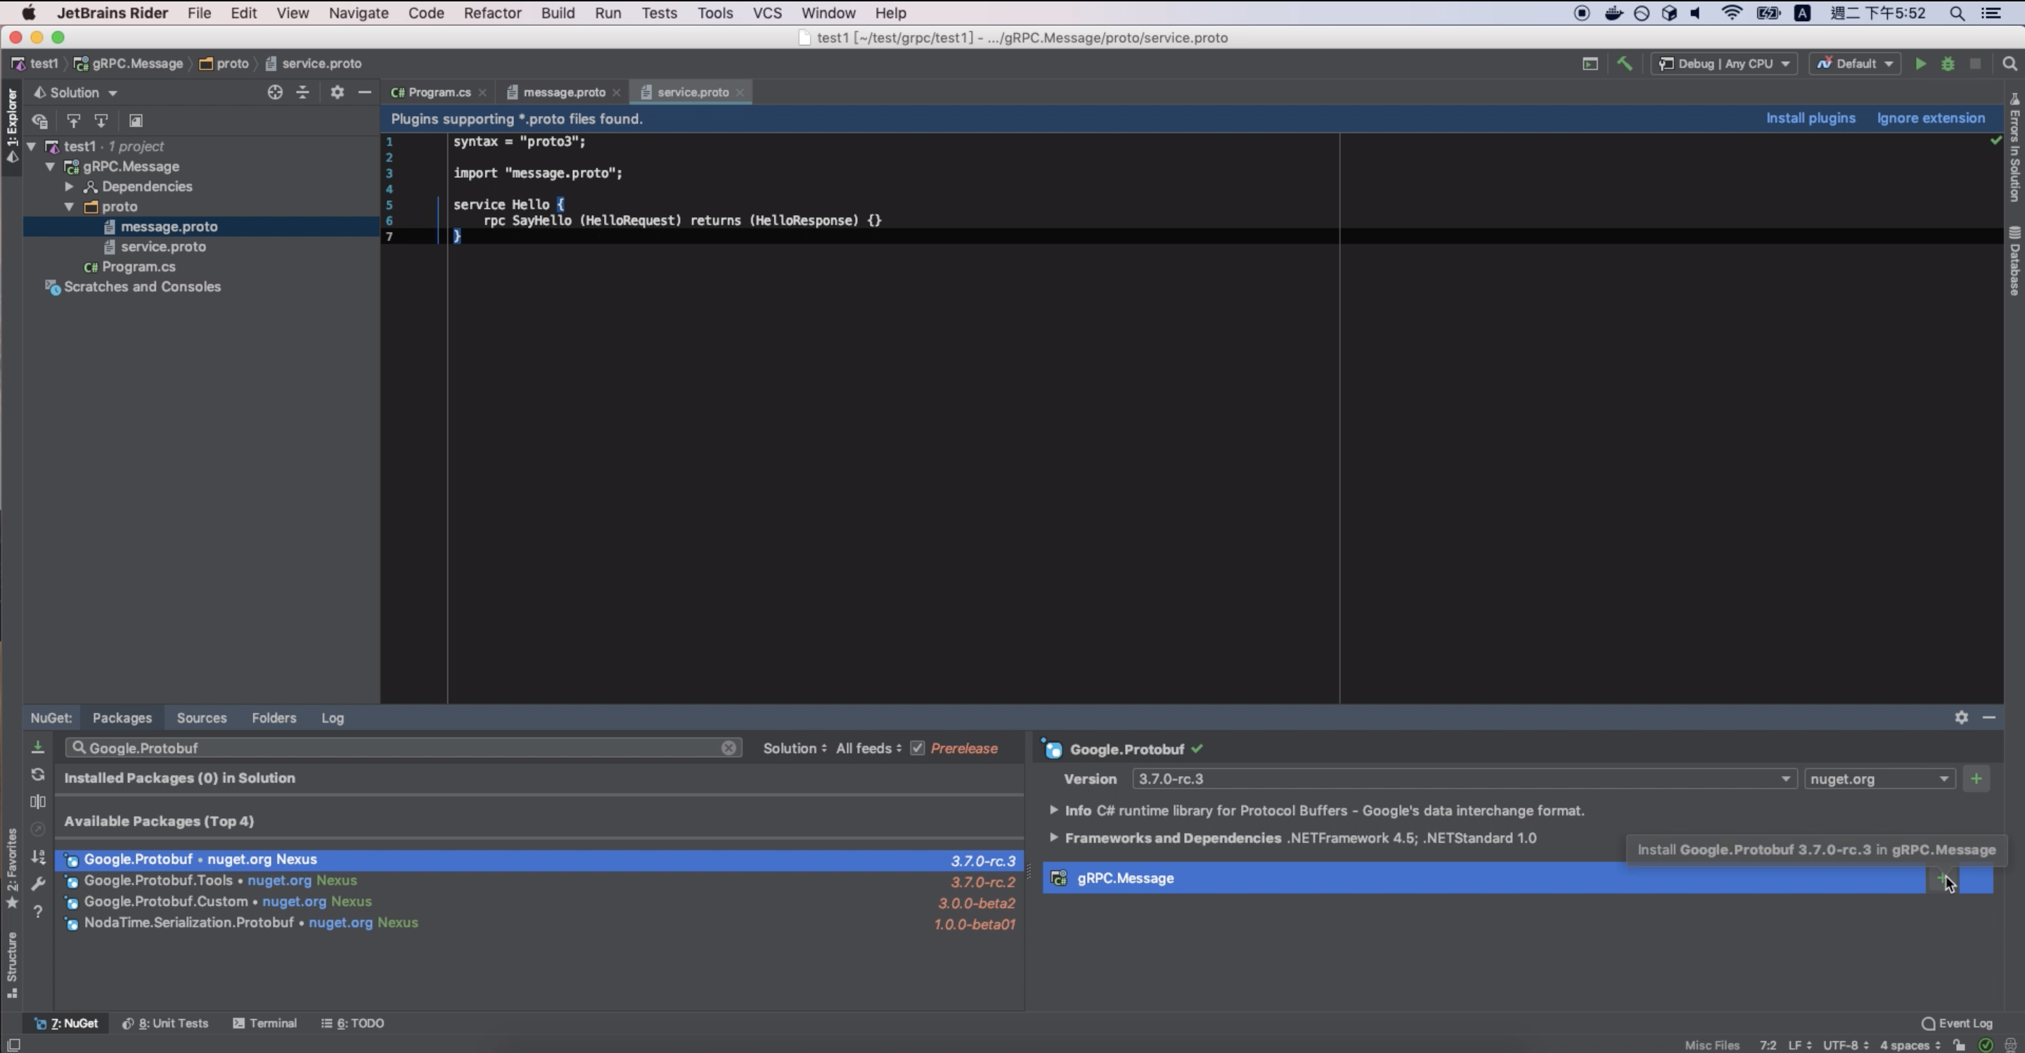Select Program.cs in the solution tree
Viewport: 2025px width, 1053px height.
tap(139, 266)
